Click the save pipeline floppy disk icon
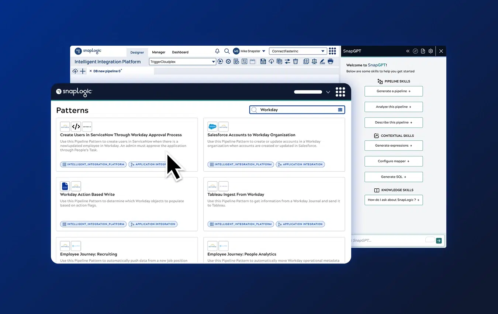This screenshot has width=498, height=314. (x=263, y=62)
